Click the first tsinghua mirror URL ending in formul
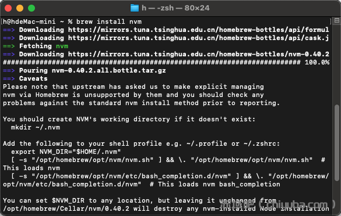The height and width of the screenshot is (216, 341). coord(198,30)
